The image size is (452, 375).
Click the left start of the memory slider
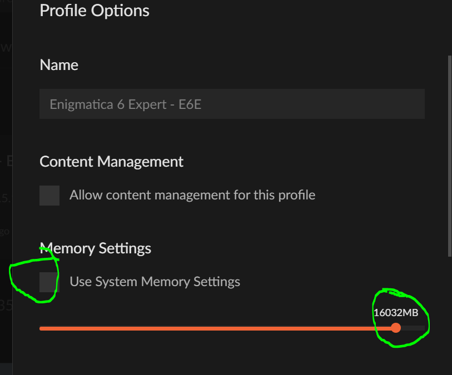tap(42, 328)
